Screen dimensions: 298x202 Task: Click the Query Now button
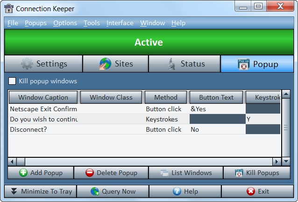pyautogui.click(x=113, y=191)
